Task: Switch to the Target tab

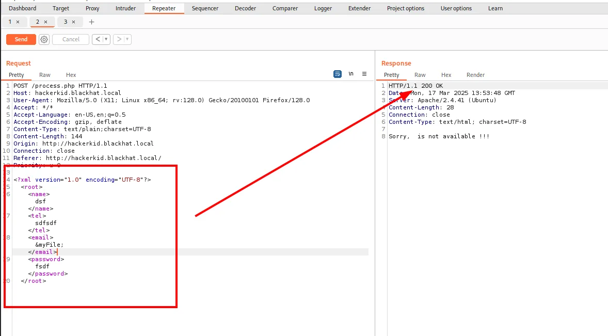Action: [x=61, y=8]
